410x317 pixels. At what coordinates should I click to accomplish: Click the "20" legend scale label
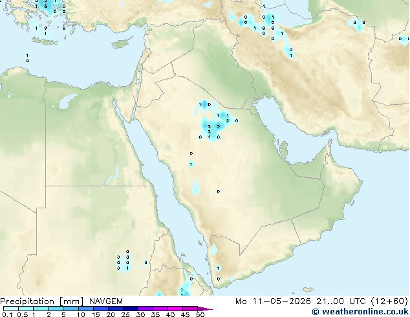tap(111, 314)
